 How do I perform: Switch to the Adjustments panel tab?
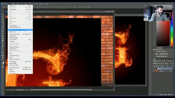click(x=159, y=48)
